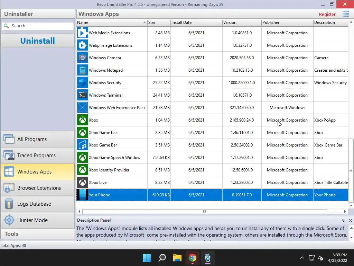Click the Xbox Identity Provider icon
Viewport: 354px width, 266px height.
82,170
